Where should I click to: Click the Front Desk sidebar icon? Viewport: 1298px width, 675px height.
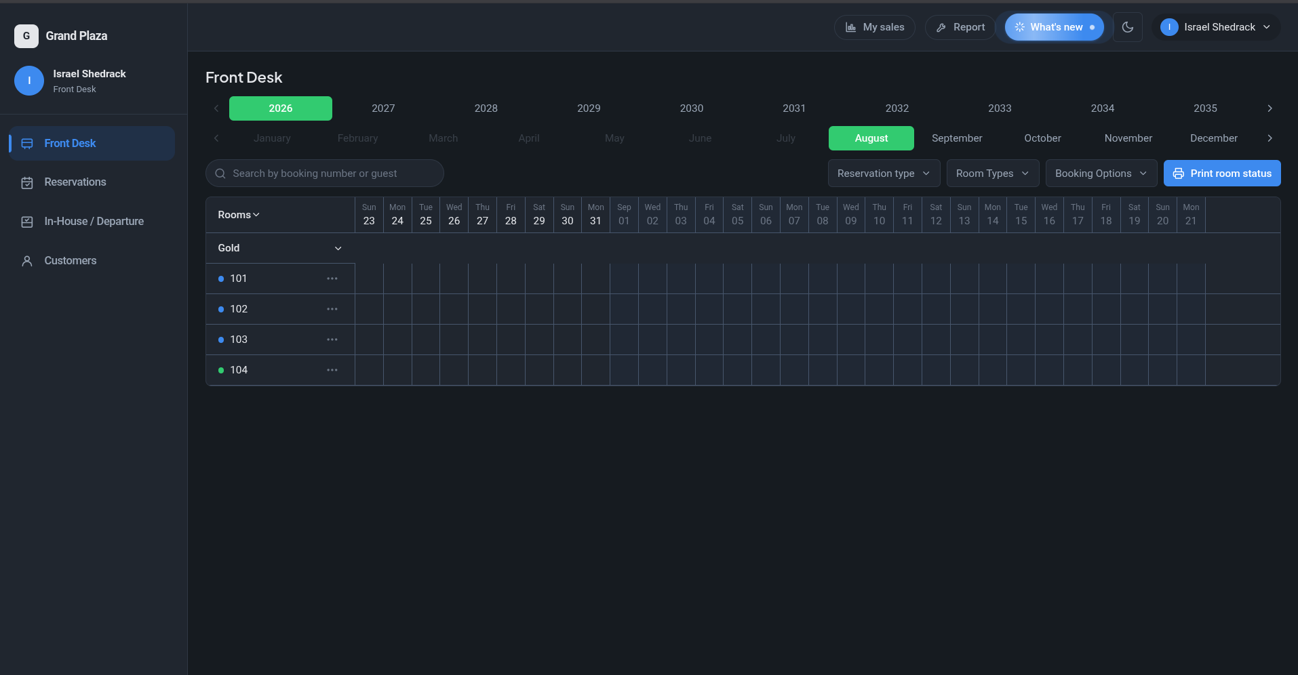[x=27, y=144]
